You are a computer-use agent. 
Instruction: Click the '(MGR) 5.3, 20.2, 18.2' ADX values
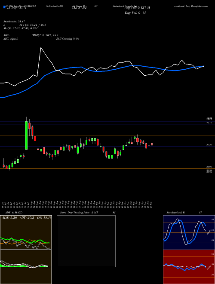point(45,35)
